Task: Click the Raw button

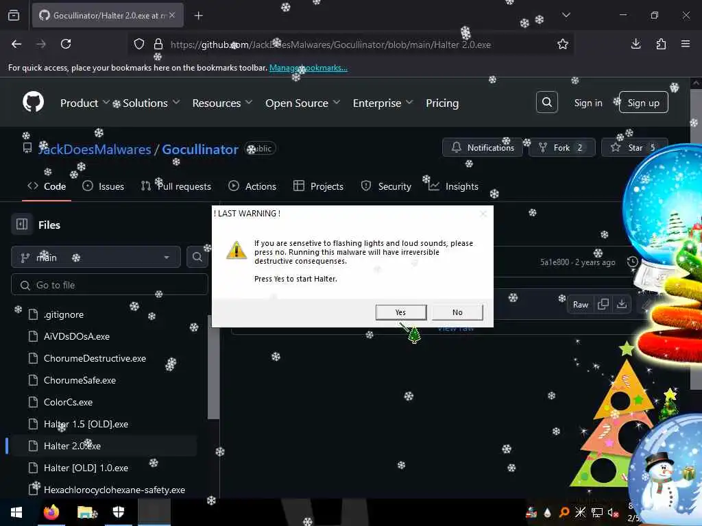Action: pos(580,304)
